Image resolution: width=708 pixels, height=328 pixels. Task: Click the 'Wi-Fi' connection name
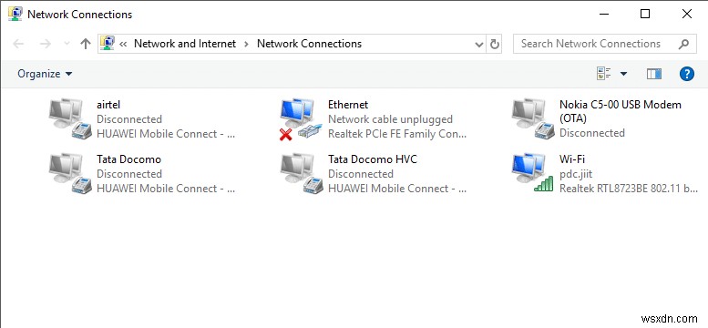click(572, 159)
